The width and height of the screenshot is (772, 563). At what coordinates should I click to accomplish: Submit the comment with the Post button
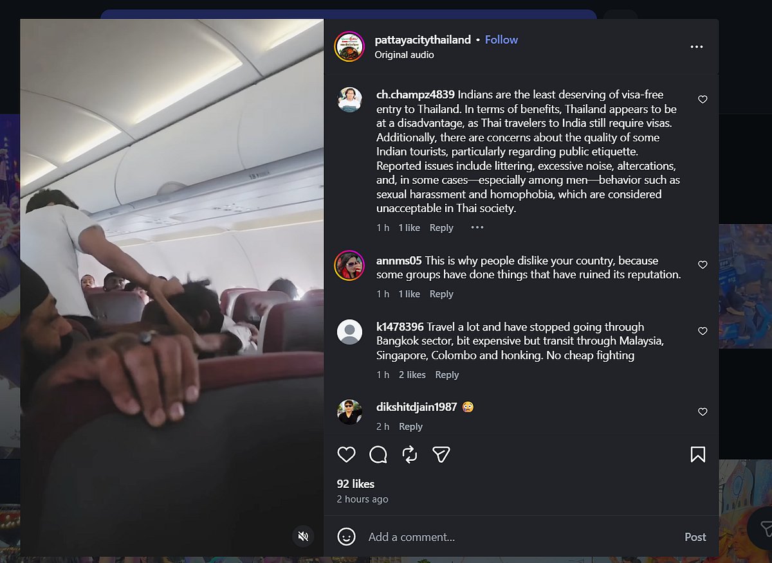click(695, 537)
